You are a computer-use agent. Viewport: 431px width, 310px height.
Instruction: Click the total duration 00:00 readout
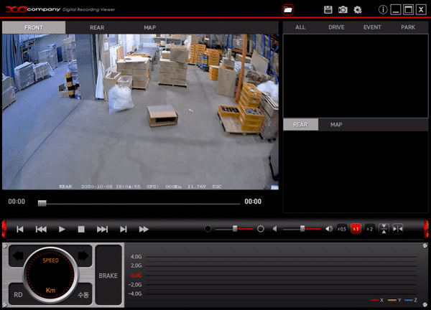pos(253,202)
